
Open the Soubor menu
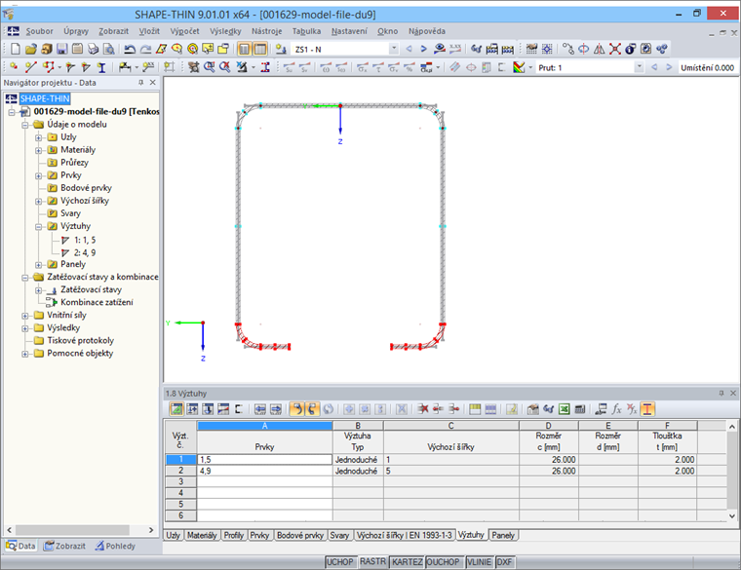[x=39, y=31]
